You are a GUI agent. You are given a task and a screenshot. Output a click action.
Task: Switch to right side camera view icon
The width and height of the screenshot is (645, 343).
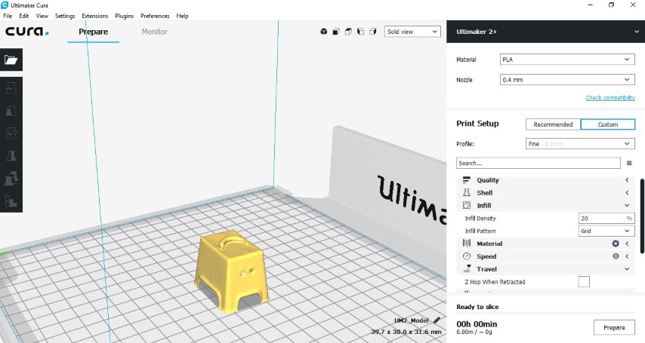click(373, 32)
